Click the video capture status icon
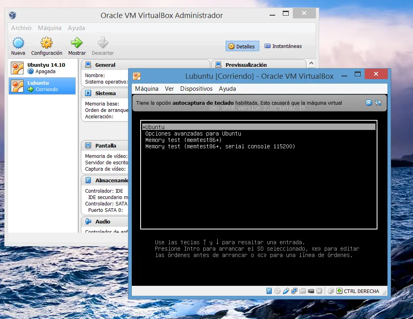This screenshot has width=413, height=319. tap(311, 291)
